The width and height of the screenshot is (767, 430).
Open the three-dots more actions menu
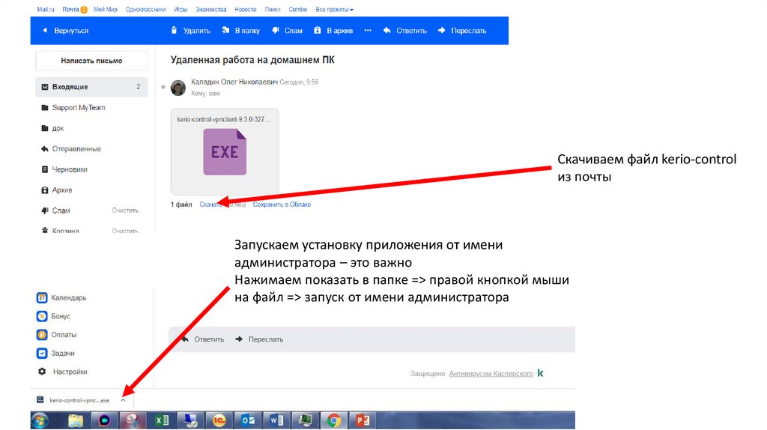point(368,30)
